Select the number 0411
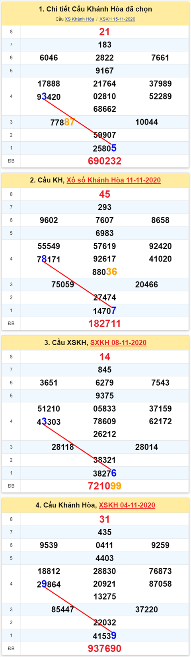The width and height of the screenshot is (191, 657). 105,545
